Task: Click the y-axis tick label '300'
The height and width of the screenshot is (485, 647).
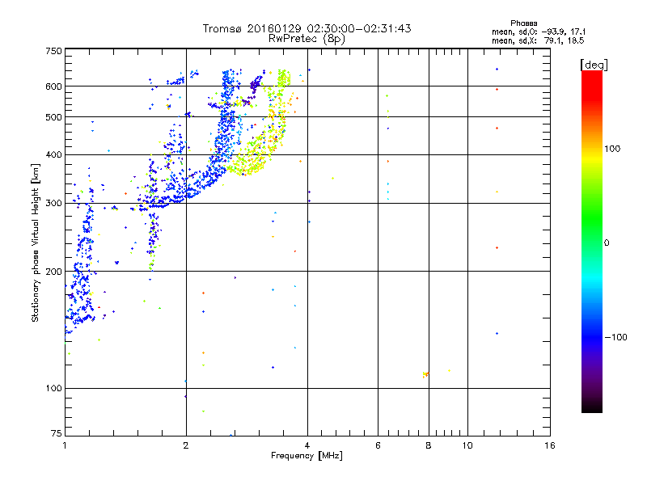Action: pyautogui.click(x=53, y=204)
